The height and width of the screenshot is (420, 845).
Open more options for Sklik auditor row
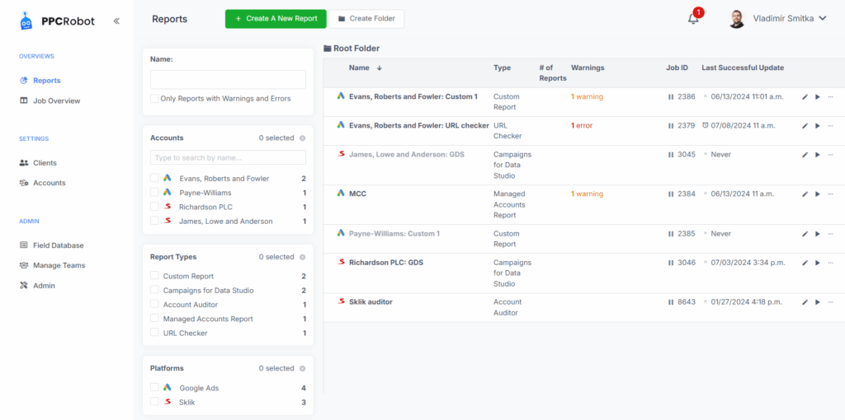click(830, 302)
